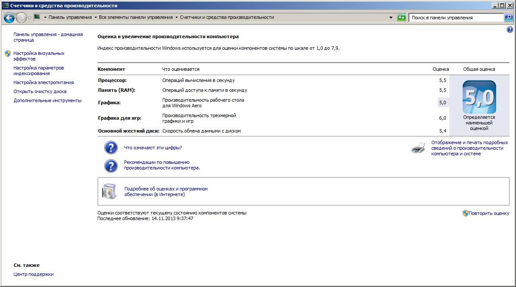516x287 pixels.
Task: Open Центр поддержки link
Action: (34, 274)
